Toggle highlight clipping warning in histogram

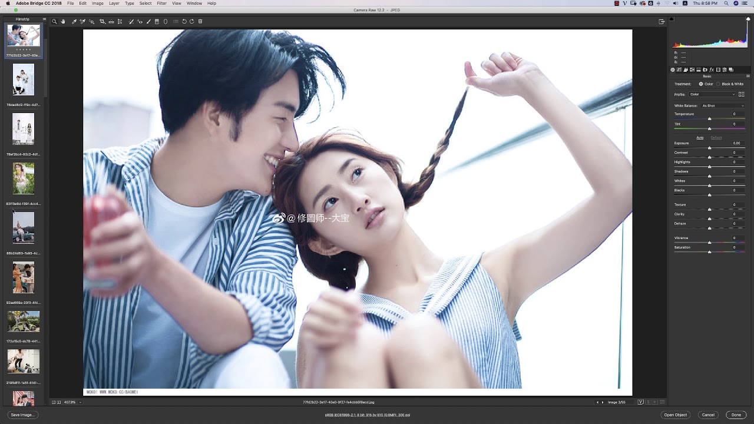(748, 19)
